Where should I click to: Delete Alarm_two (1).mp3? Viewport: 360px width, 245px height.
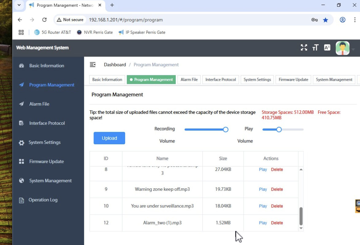[x=277, y=223]
